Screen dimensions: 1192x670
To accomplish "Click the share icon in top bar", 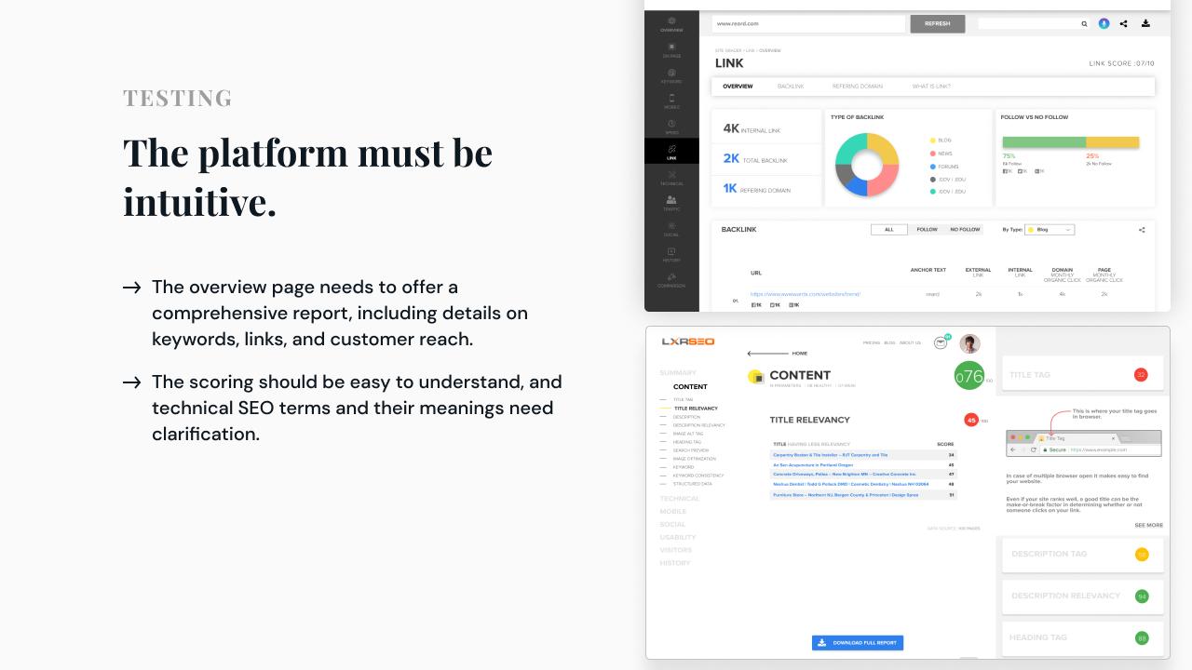I will [x=1124, y=23].
